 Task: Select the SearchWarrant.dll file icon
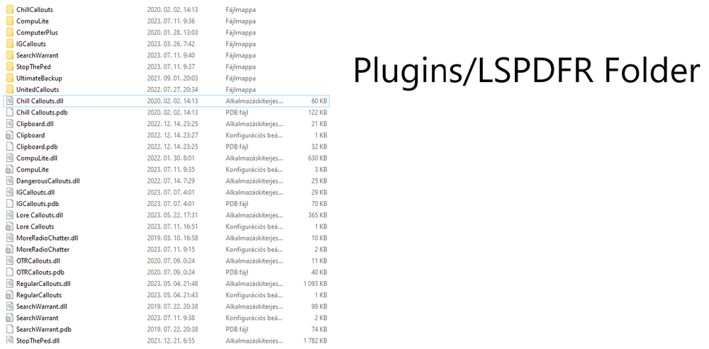coord(9,307)
